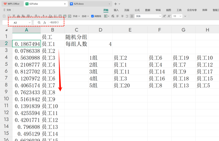Expand more toolbar options chevron

click(x=185, y=16)
